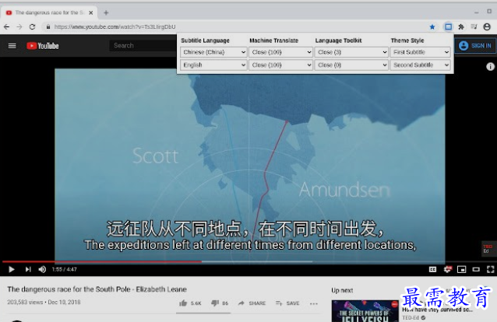Viewport: 497px width, 322px height.
Task: Seek on the video progress bar
Action: coord(248,261)
